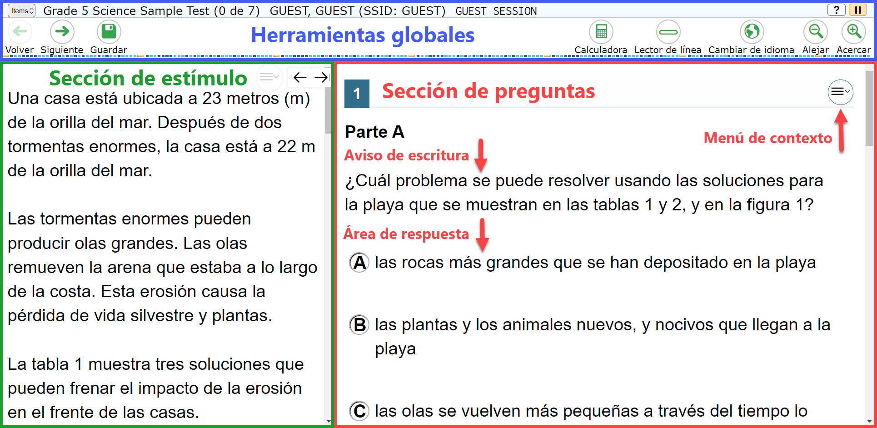Pause the test with the pause button
The image size is (877, 428).
[x=858, y=10]
